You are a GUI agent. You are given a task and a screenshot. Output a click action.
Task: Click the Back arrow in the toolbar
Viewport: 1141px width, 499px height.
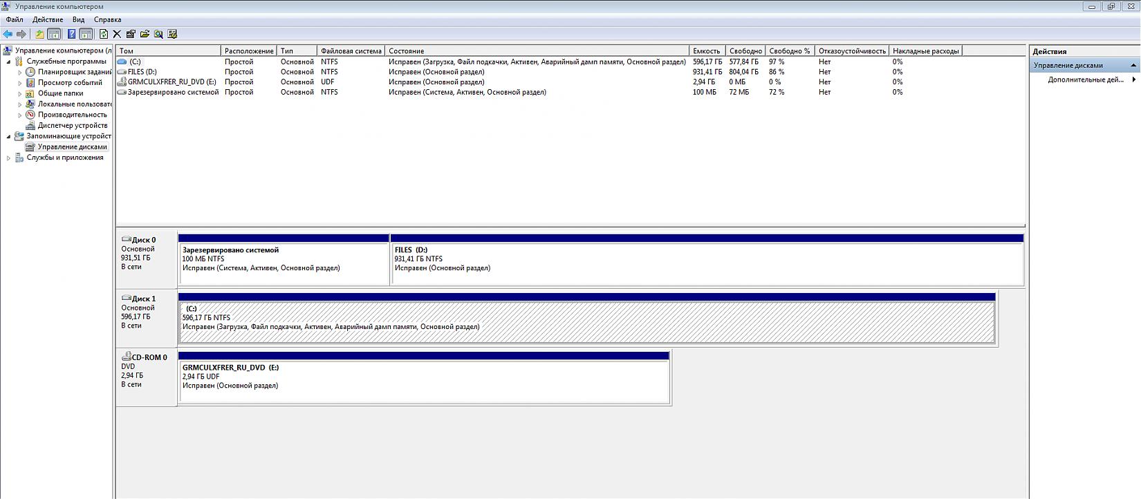8,34
